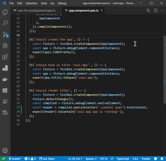Image resolution: width=166 pixels, height=161 pixels.
Task: Open the Docker whale panel
Action: coord(5,79)
